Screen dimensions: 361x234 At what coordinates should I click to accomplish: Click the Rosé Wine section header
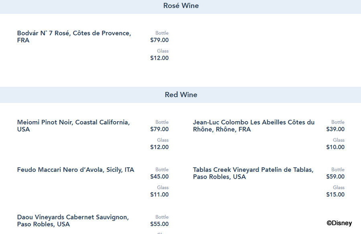coord(181,6)
